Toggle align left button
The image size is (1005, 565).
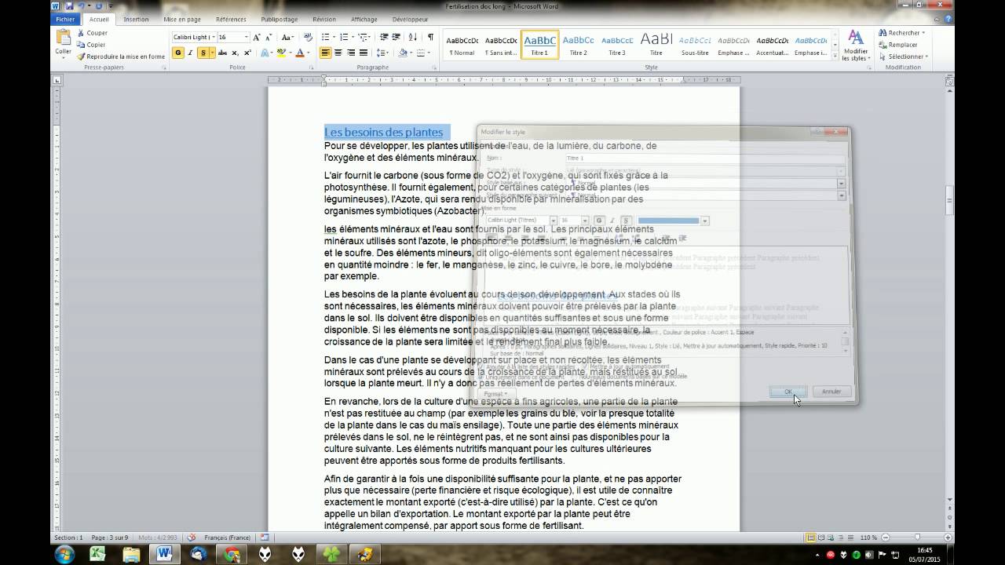(325, 53)
